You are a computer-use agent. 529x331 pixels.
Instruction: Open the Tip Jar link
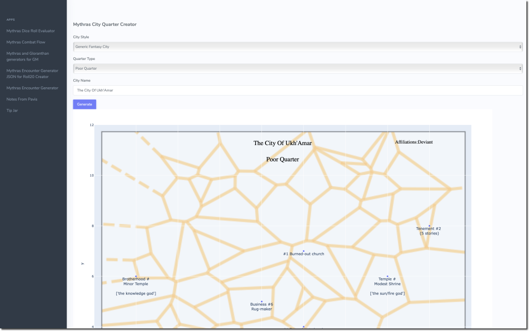click(11, 111)
